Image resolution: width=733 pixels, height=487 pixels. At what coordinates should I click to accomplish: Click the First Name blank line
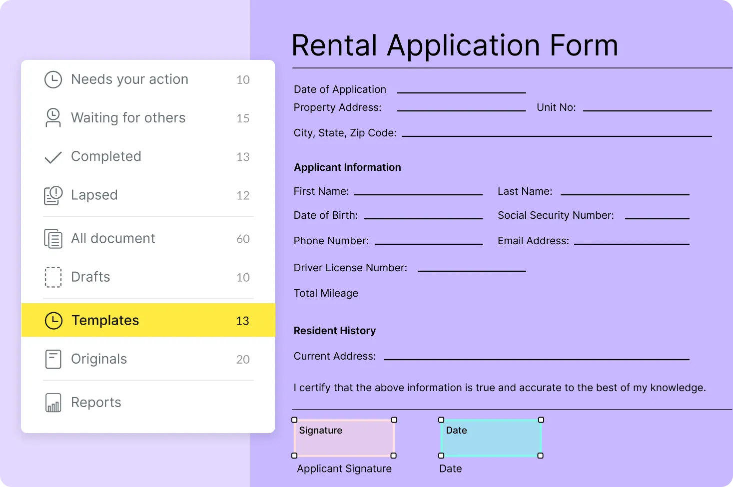418,194
